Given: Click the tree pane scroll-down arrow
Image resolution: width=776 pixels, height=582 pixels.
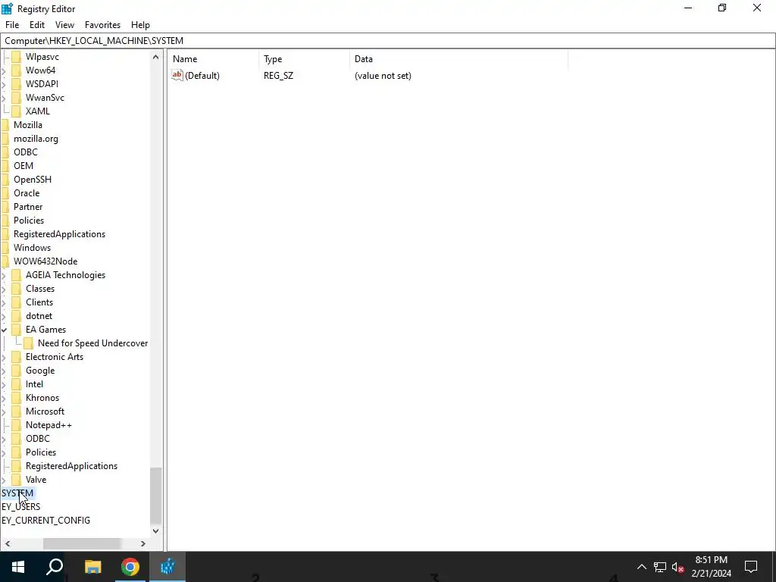Looking at the screenshot, I should 155,531.
